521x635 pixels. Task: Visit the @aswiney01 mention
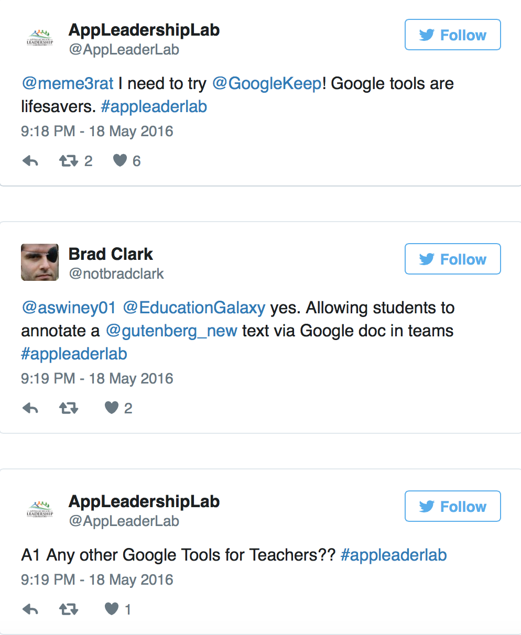[68, 308]
